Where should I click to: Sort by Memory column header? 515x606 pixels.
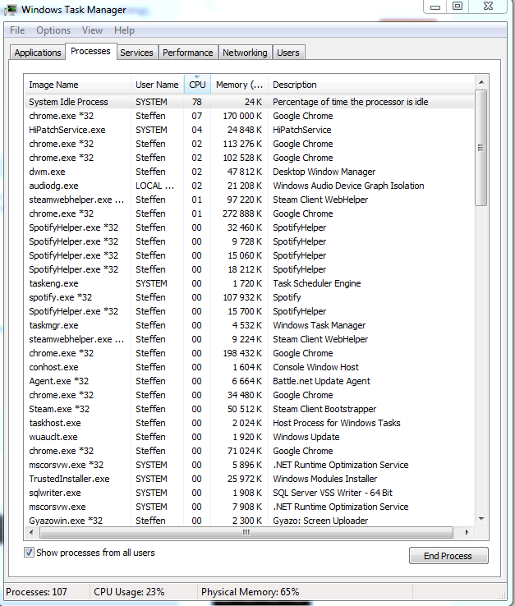pos(239,85)
